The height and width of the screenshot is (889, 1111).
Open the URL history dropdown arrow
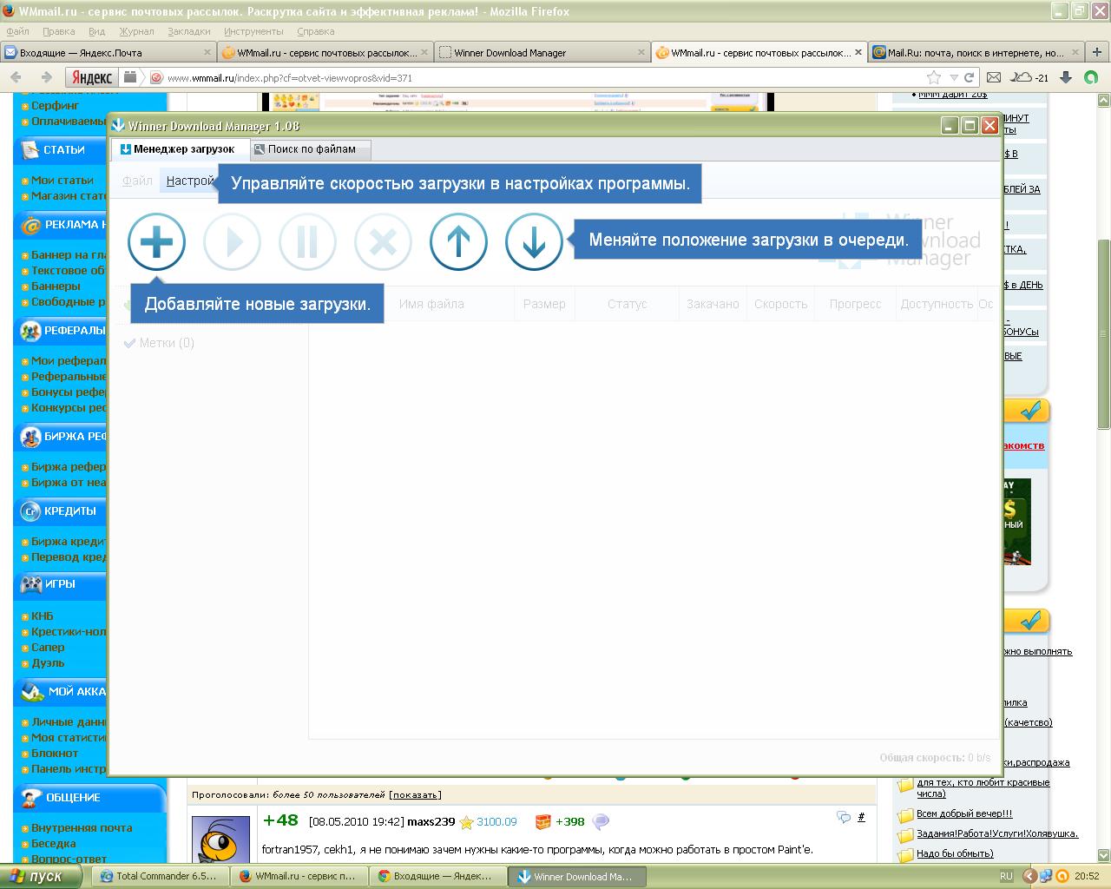point(953,77)
